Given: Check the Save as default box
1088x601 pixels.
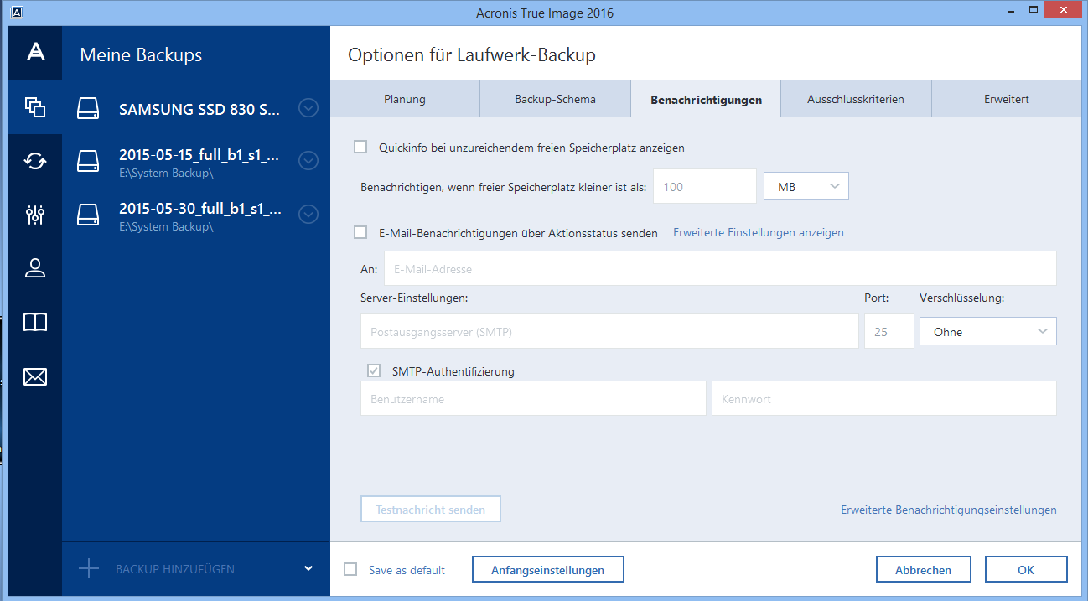Looking at the screenshot, I should coord(351,569).
